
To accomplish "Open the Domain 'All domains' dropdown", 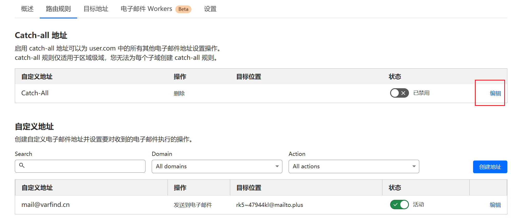I will coord(217,166).
